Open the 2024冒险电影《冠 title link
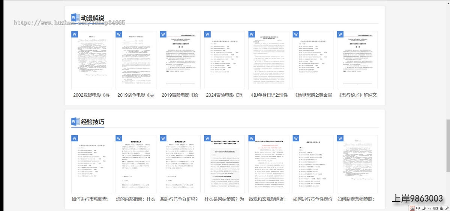 224,95
